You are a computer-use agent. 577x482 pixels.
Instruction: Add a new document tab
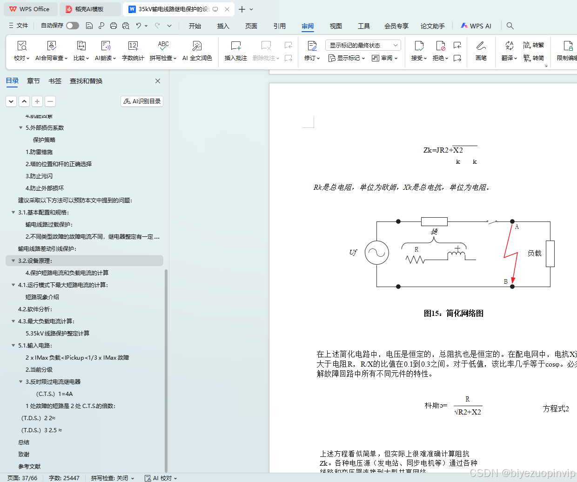242,9
